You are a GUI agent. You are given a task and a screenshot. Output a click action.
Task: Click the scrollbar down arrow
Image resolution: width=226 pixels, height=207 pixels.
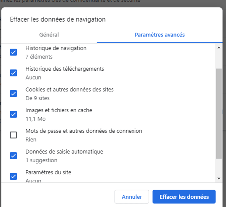click(x=219, y=179)
